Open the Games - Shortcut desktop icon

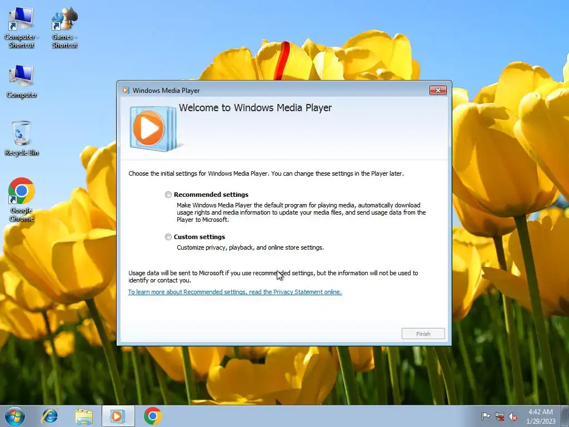tap(64, 28)
